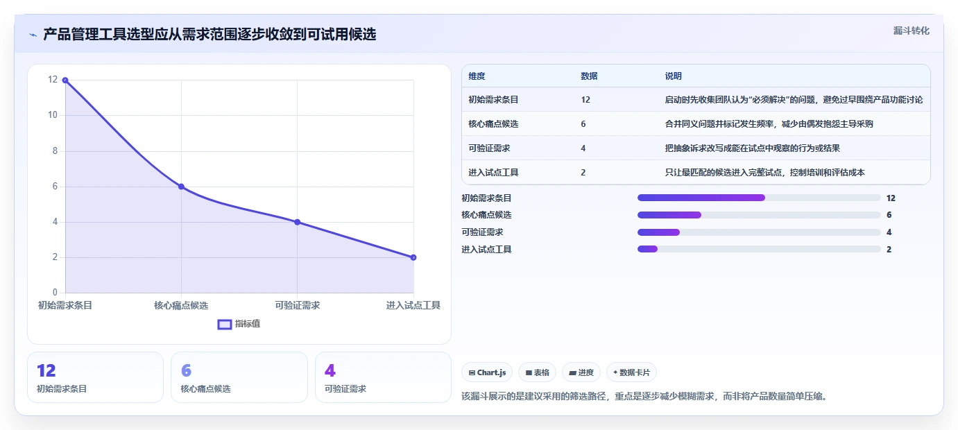958x430 pixels.
Task: Click the lightning icon beside the title
Action: click(33, 35)
